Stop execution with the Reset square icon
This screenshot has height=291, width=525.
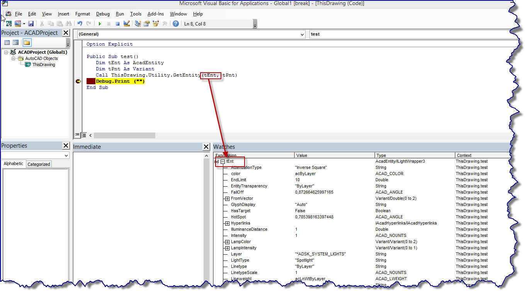pyautogui.click(x=117, y=24)
